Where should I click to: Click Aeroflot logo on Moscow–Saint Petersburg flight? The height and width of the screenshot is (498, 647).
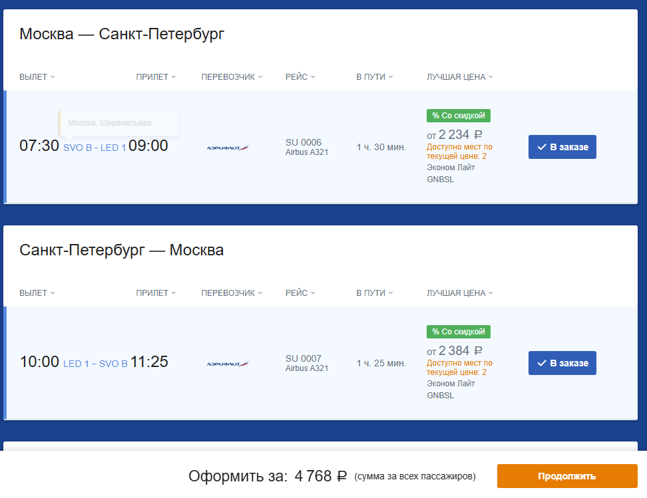[x=228, y=148]
